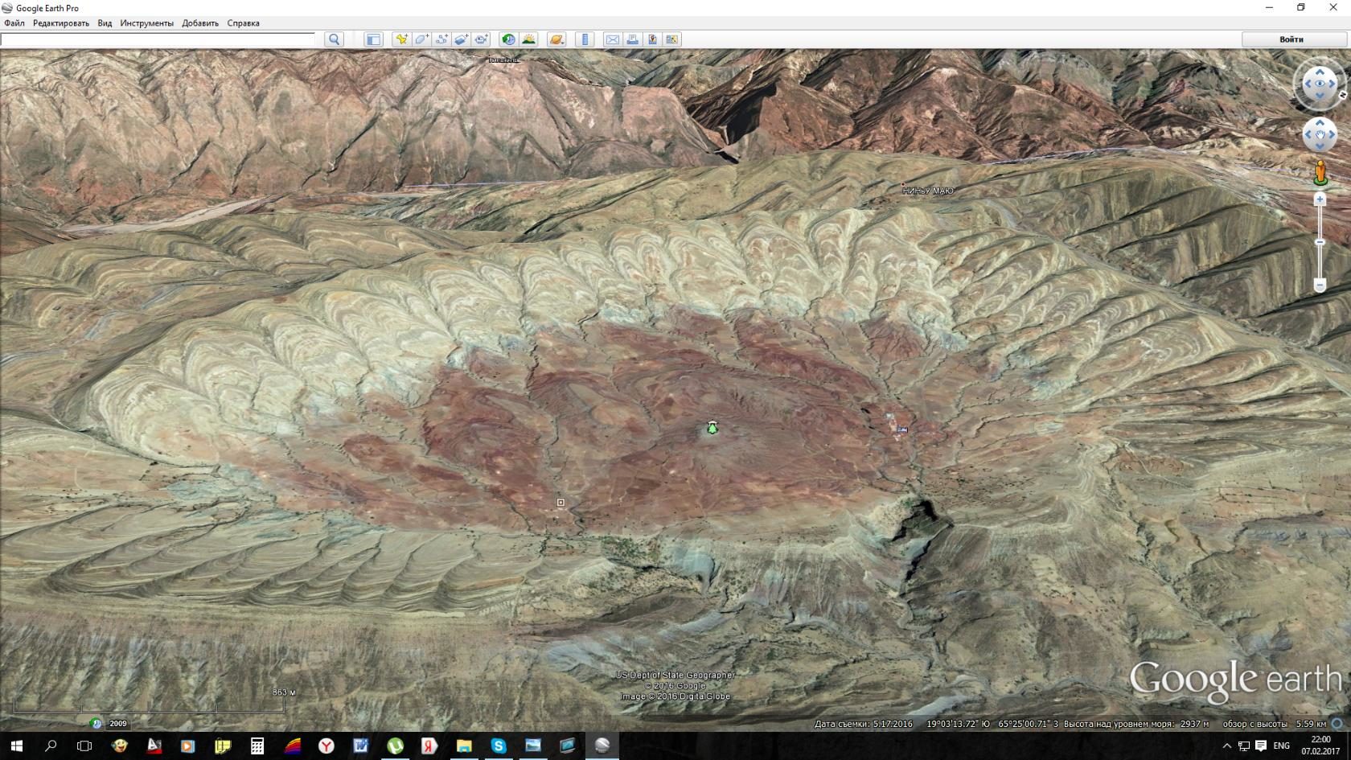Viewport: 1351px width, 760px height.
Task: Toggle the sidebar panel visibility
Action: tap(373, 39)
